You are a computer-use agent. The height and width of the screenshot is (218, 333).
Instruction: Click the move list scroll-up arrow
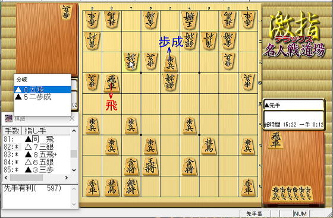tap(74, 131)
